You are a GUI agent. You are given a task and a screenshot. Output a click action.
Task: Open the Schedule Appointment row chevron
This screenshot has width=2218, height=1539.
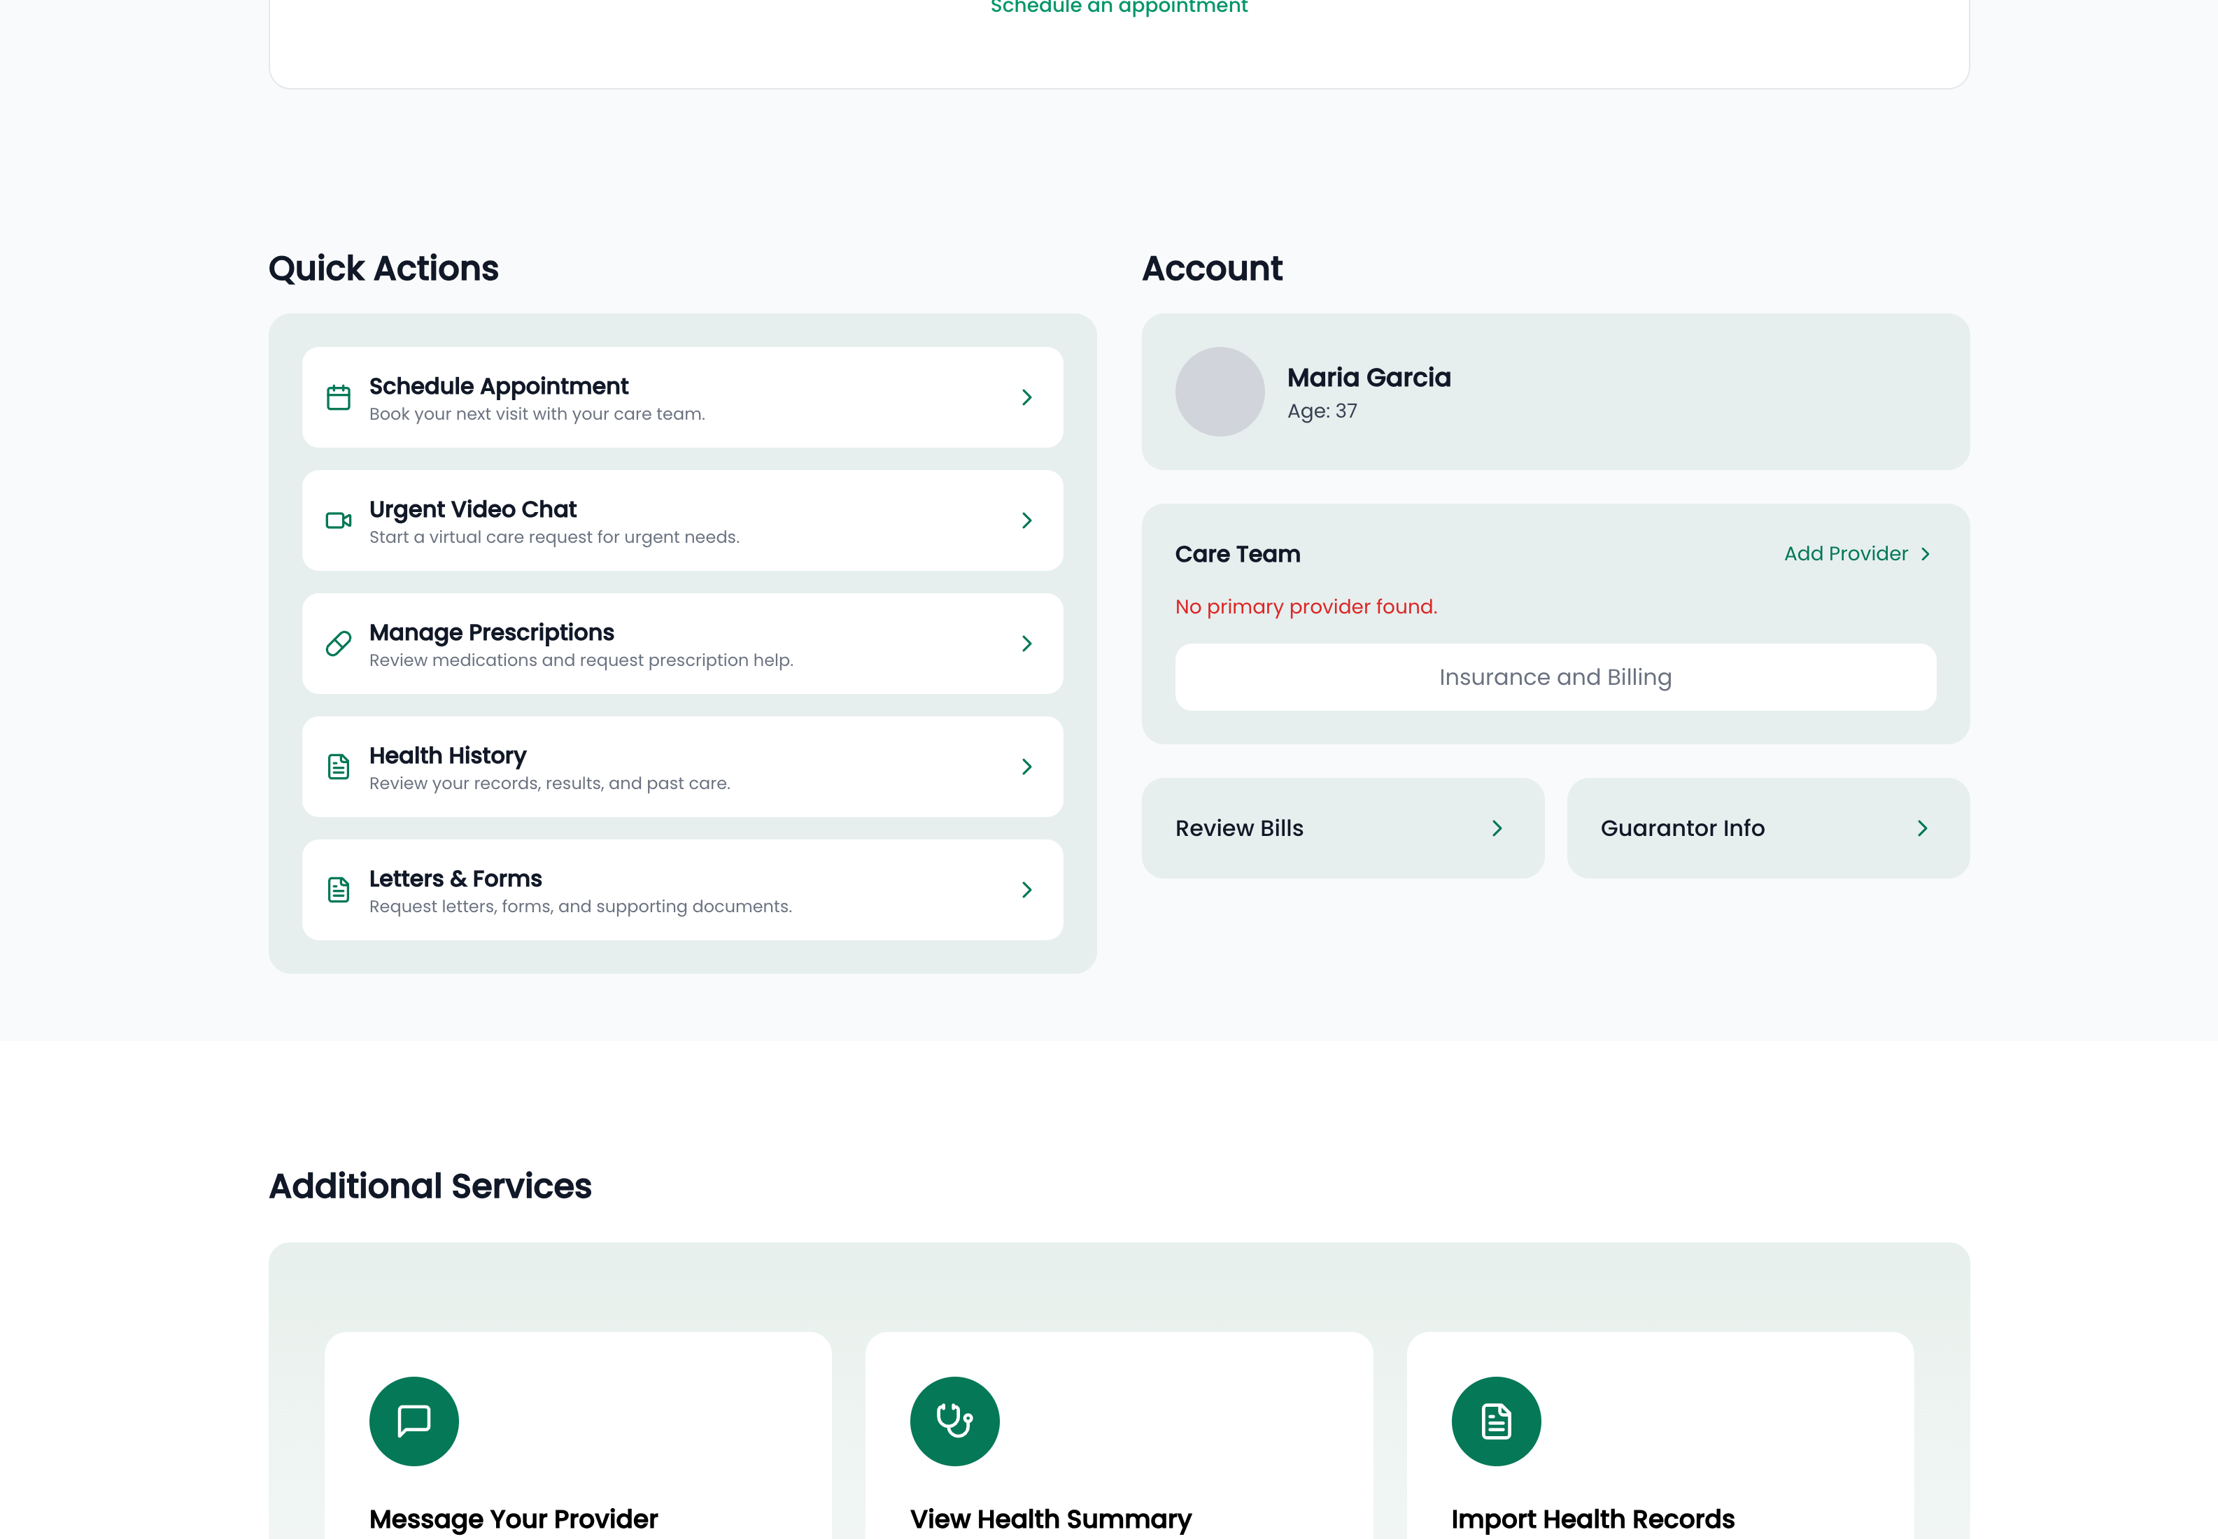point(1027,397)
